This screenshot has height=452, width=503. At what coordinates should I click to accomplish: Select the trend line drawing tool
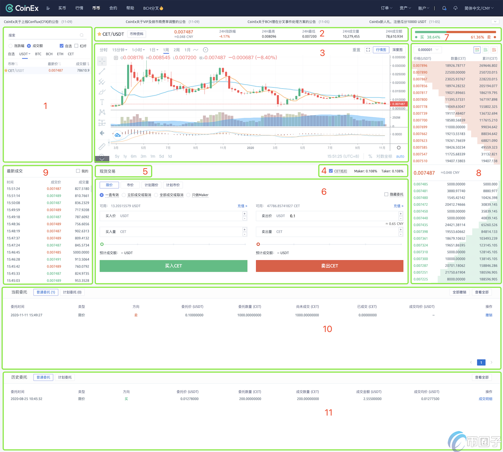click(102, 71)
